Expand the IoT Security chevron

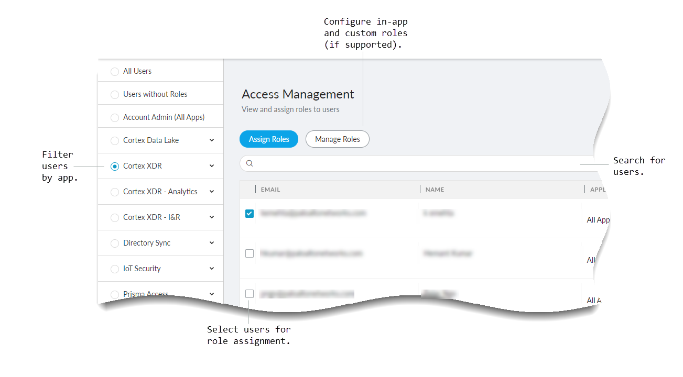212,269
